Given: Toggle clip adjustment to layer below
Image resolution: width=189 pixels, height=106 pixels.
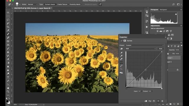Looking at the screenshot, I should pyautogui.click(x=146, y=101).
